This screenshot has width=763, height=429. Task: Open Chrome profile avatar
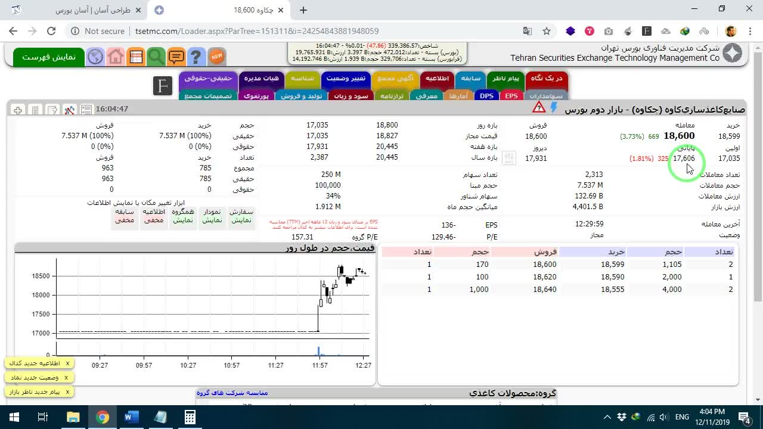point(731,31)
